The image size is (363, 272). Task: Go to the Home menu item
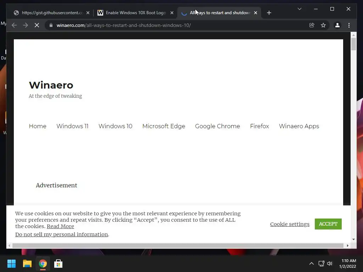click(38, 126)
